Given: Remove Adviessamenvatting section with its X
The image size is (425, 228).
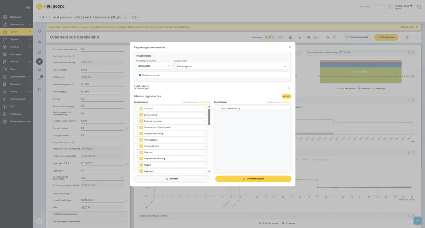Looking at the screenshot, I should tap(204, 133).
